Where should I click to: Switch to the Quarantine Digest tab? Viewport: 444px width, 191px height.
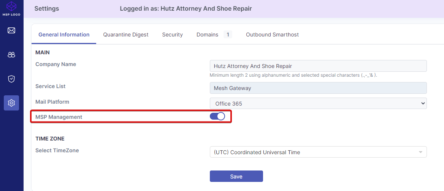click(x=126, y=35)
